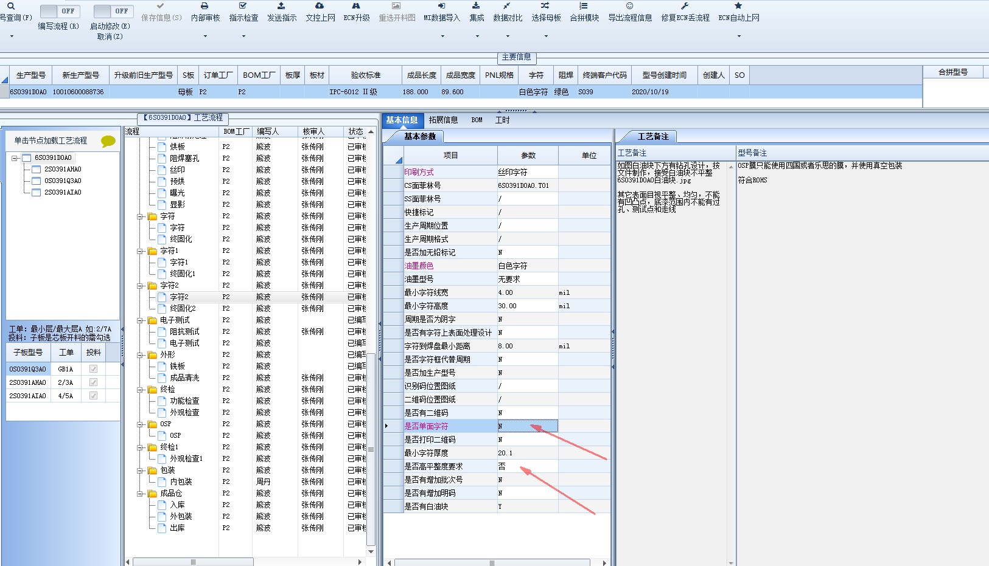Switch to the BOM tab
This screenshot has height=566, width=989.
point(477,120)
